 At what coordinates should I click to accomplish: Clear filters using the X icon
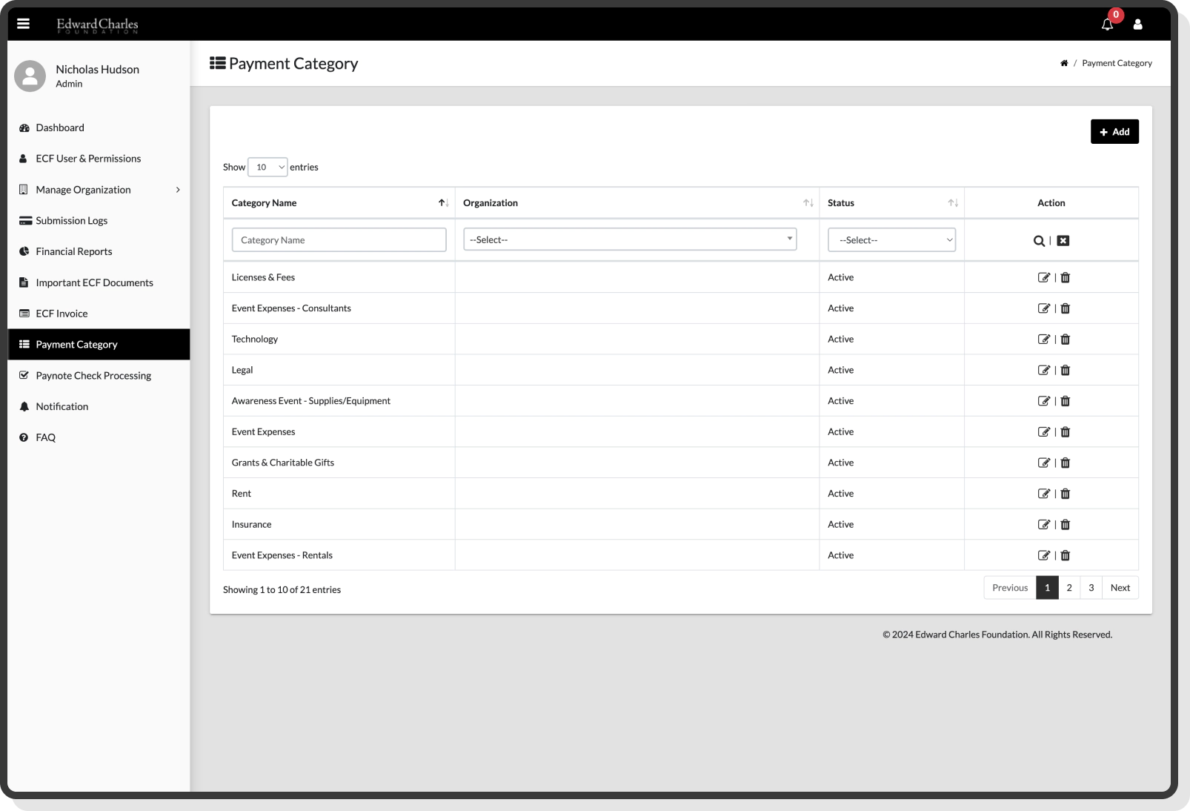[x=1063, y=240]
